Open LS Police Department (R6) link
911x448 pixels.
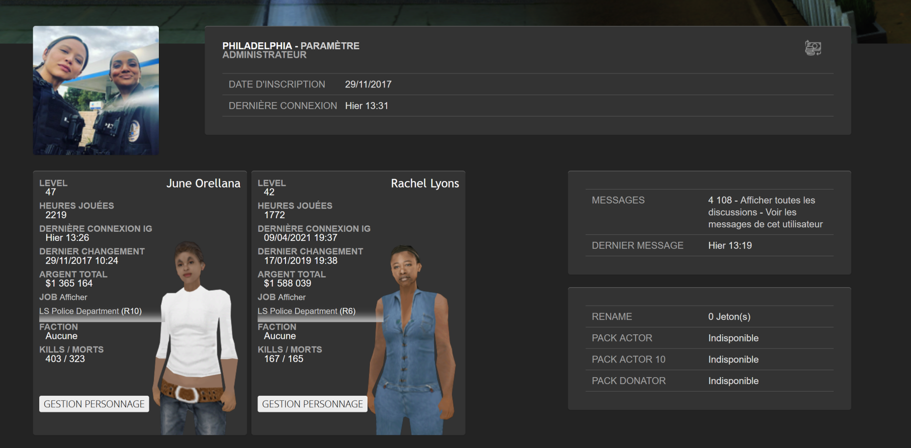coord(307,311)
